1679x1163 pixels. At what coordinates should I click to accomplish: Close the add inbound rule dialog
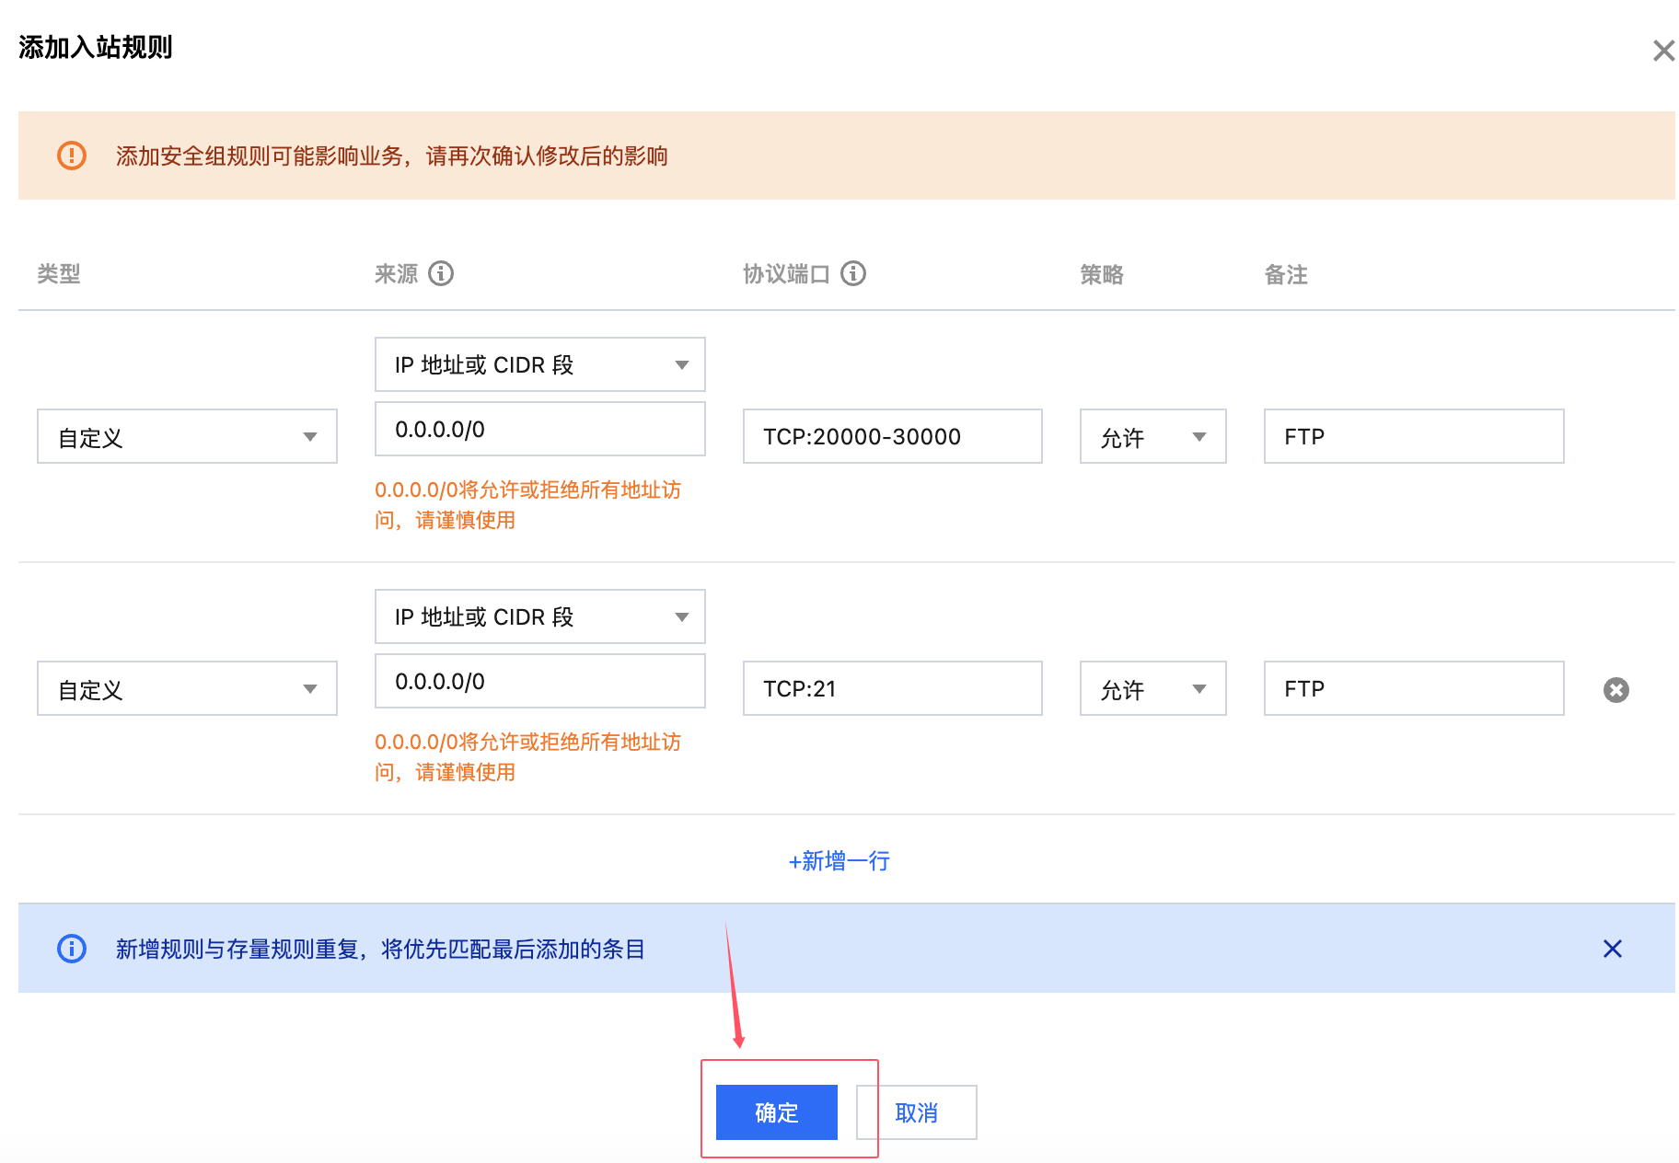[1663, 51]
